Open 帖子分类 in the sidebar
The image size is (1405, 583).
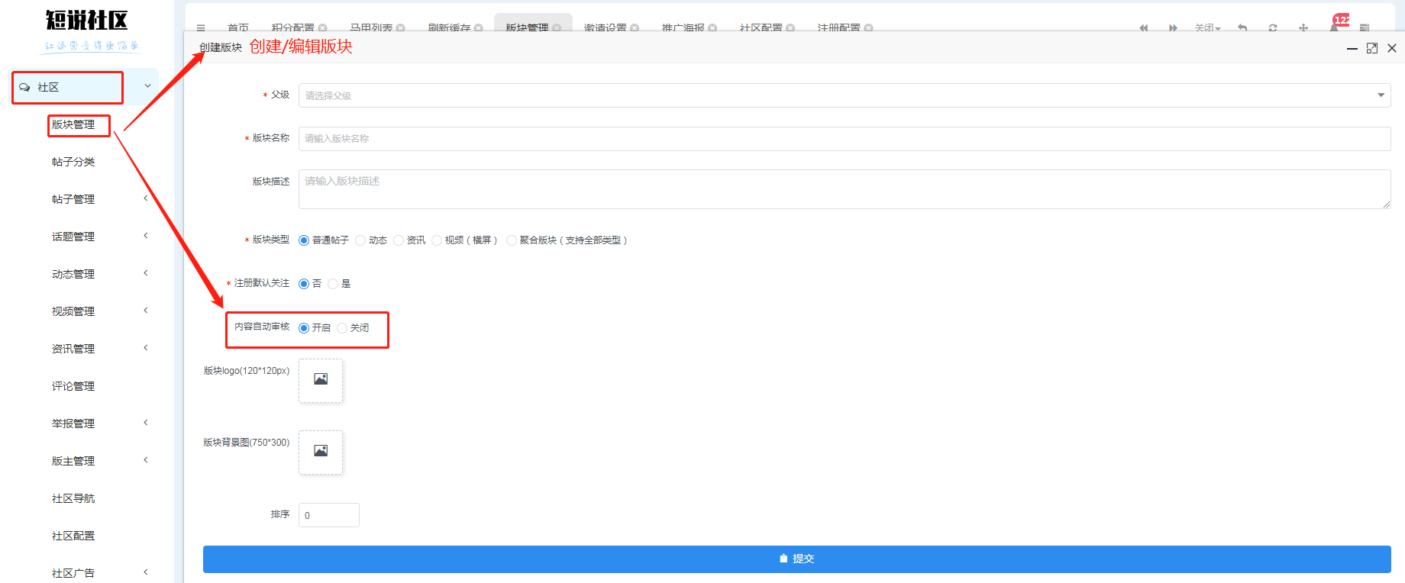pos(73,162)
